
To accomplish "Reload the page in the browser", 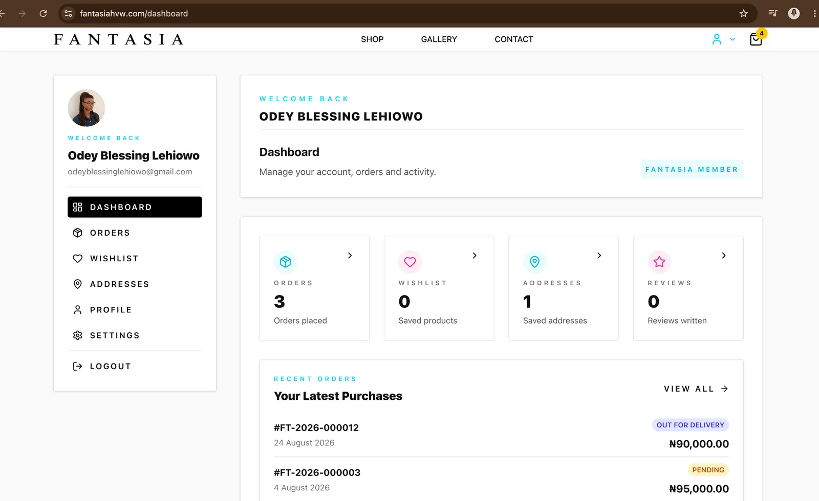I will click(44, 14).
